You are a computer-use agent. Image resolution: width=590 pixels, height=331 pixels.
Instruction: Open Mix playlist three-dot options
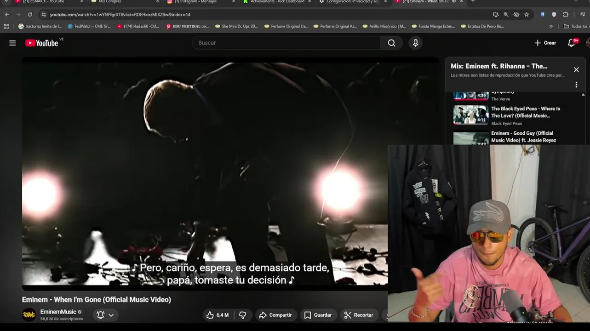576,85
